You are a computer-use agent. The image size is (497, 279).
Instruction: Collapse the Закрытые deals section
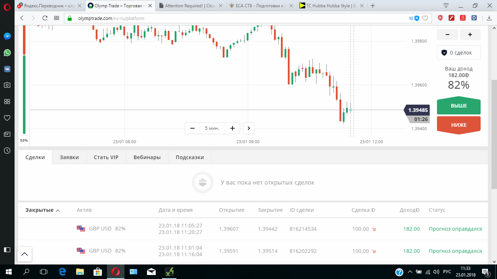tap(43, 210)
